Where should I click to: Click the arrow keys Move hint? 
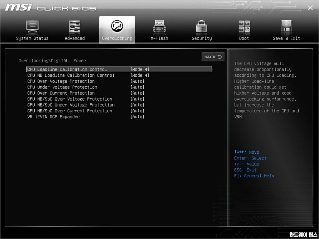click(246, 152)
